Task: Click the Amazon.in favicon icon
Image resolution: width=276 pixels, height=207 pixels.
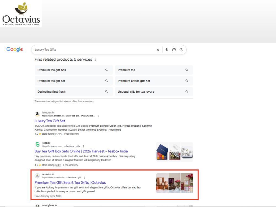Action: (x=37, y=114)
